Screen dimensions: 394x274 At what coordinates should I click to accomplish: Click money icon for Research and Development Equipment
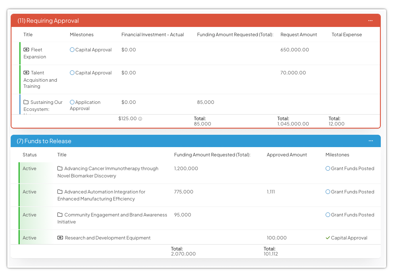coord(60,238)
